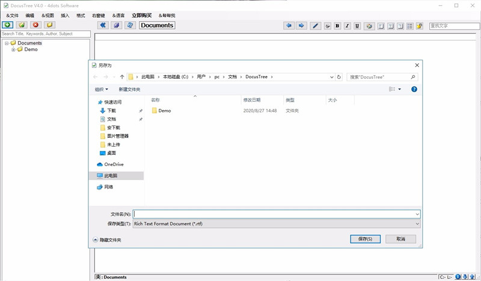The image size is (481, 281).
Task: Select 此电脑 in navigation pane
Action: (x=111, y=176)
